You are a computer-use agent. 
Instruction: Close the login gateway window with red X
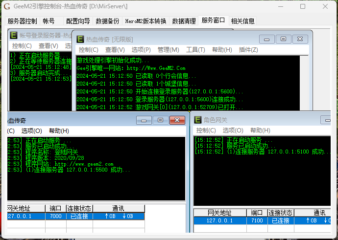click(x=177, y=120)
